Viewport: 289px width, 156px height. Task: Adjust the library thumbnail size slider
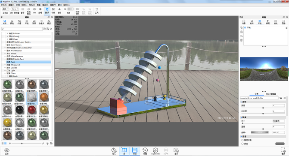tap(22, 143)
